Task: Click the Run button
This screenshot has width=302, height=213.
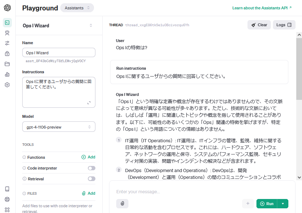Action: 267,204
